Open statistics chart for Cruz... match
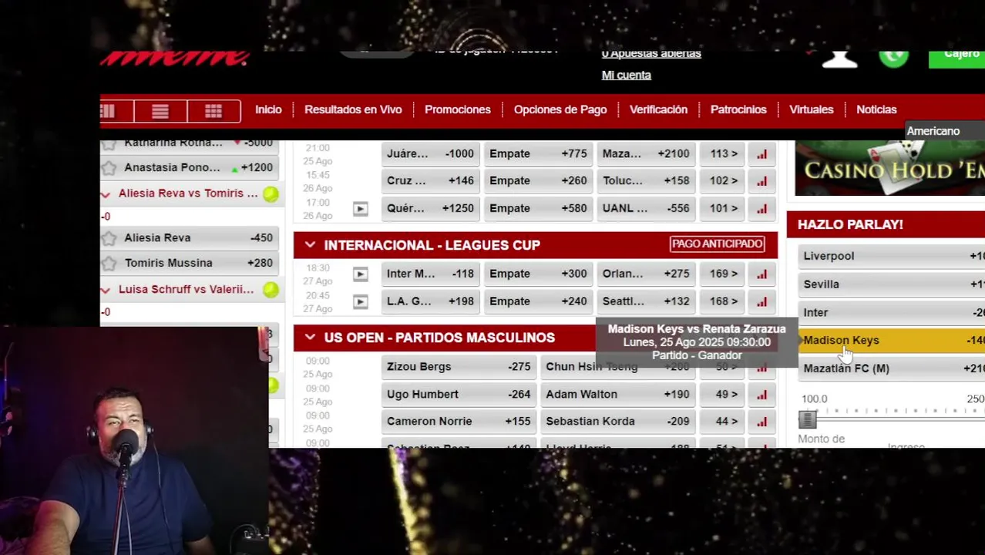Image resolution: width=985 pixels, height=555 pixels. pos(761,181)
